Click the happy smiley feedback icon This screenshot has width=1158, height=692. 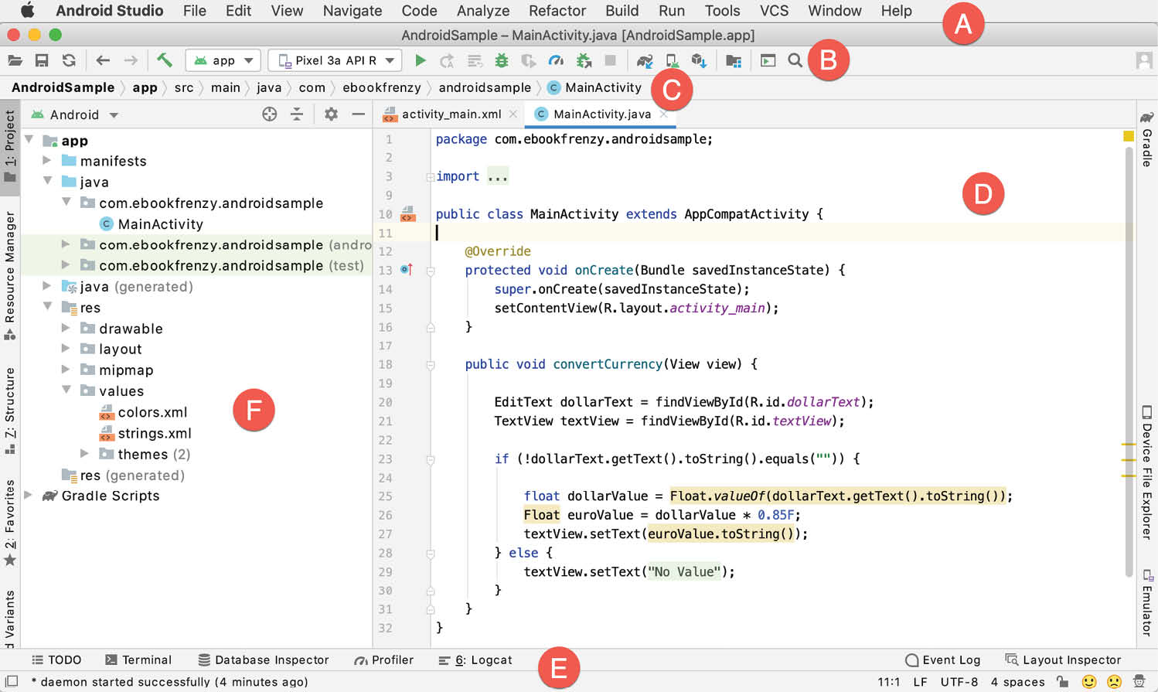coord(1089,682)
